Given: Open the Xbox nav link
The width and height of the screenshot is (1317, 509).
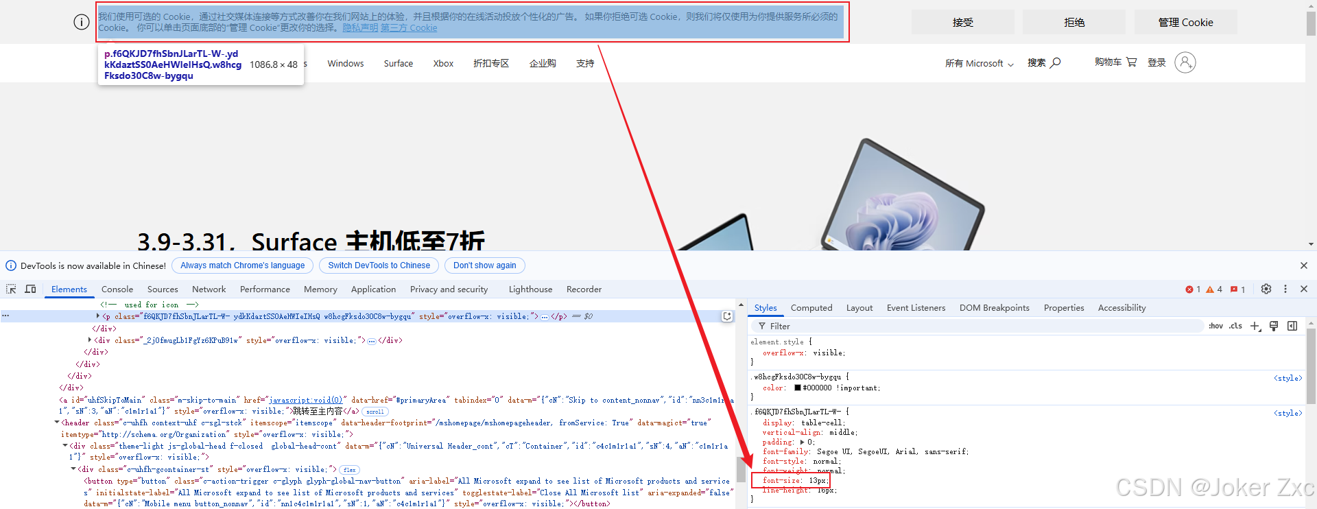Looking at the screenshot, I should (x=443, y=63).
